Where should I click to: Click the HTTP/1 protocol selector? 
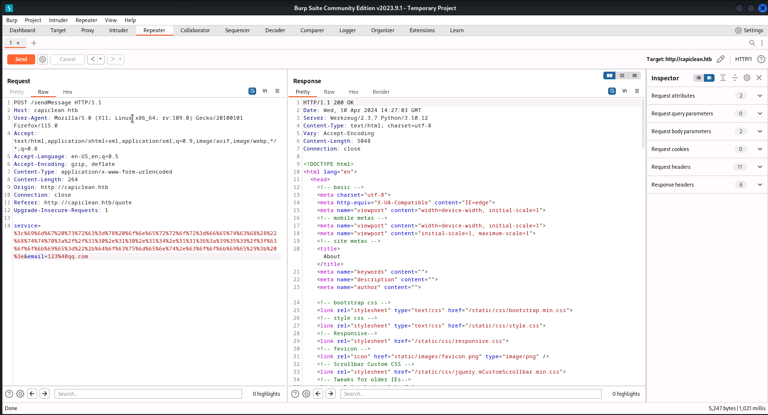[x=743, y=59]
